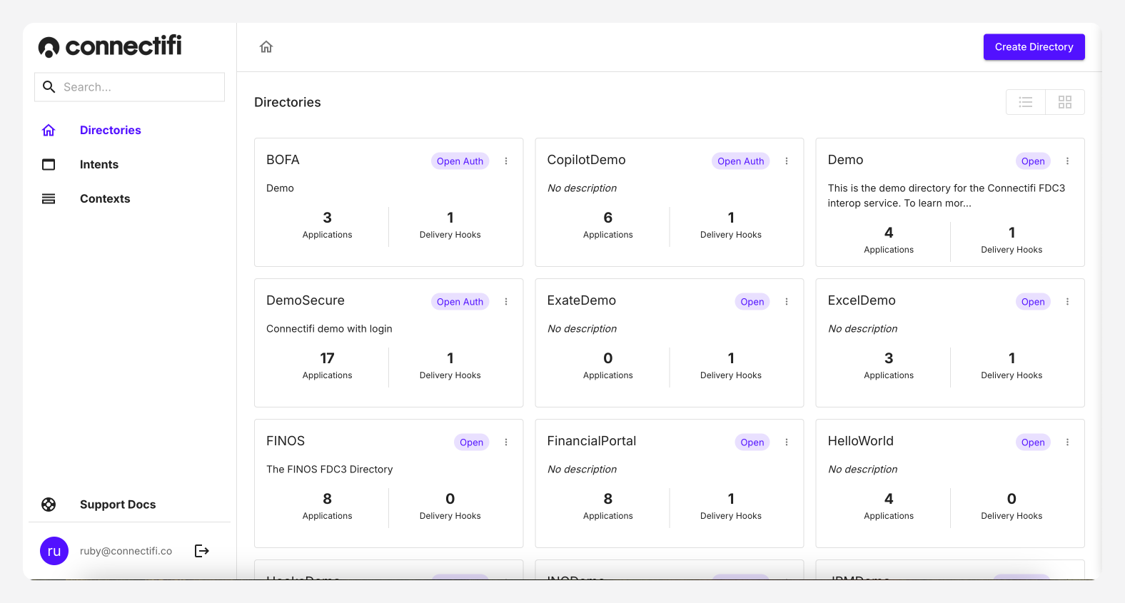The height and width of the screenshot is (603, 1125).
Task: Click the Open badge on HelloWorld card
Action: pyautogui.click(x=1033, y=442)
